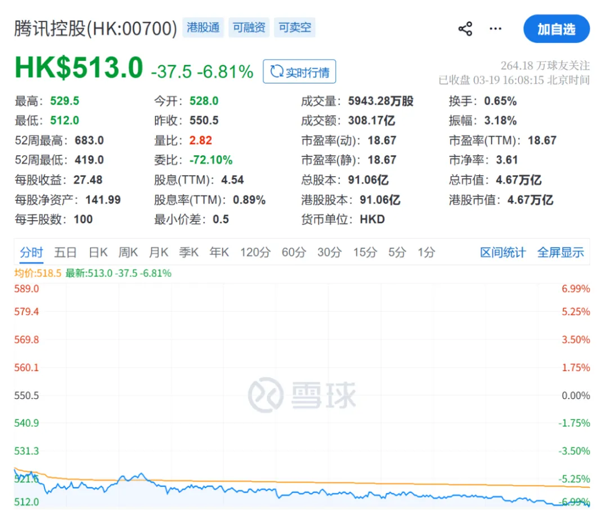The width and height of the screenshot is (608, 510).
Task: Click the 每股收益 value 27.48
Action: (x=88, y=180)
